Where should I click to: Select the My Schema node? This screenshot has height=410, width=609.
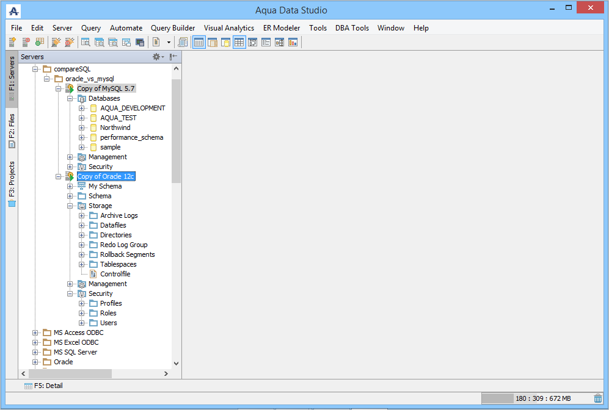(105, 186)
